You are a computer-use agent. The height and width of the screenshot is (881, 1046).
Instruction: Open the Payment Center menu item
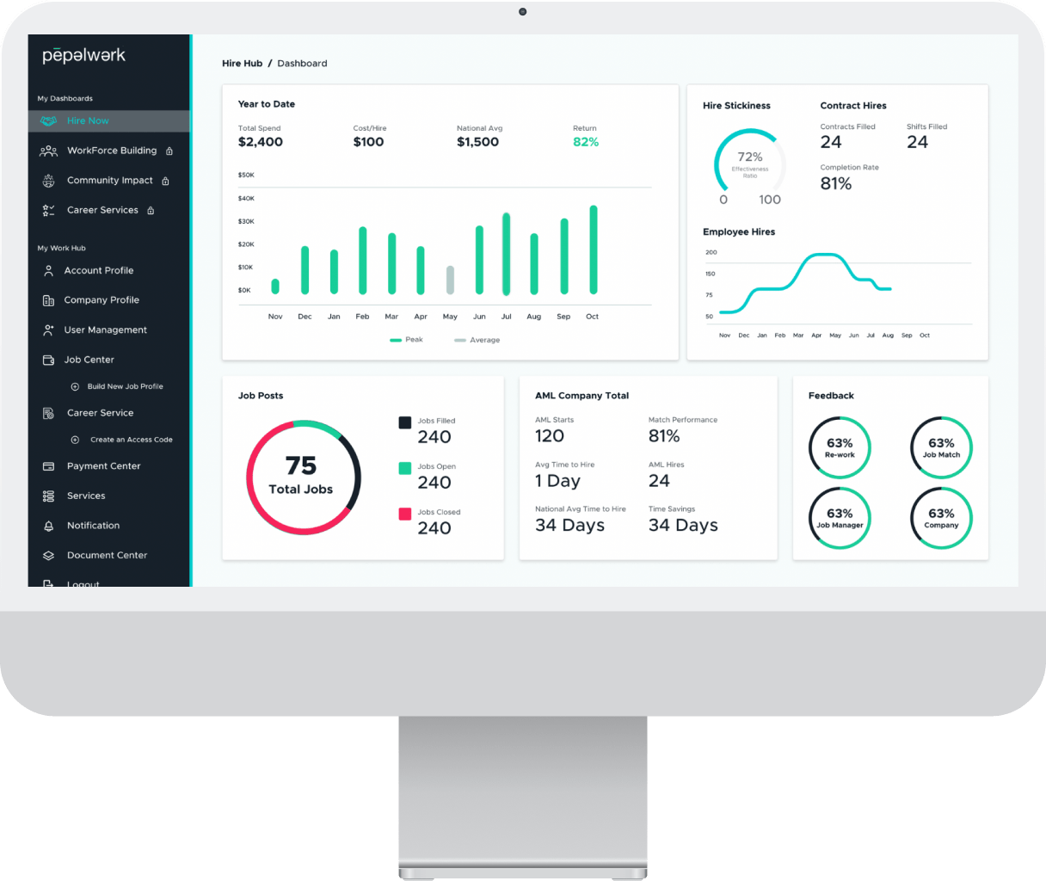103,466
